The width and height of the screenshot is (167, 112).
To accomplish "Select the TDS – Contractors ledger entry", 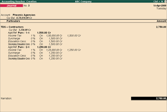I will pyautogui.click(x=12, y=27).
